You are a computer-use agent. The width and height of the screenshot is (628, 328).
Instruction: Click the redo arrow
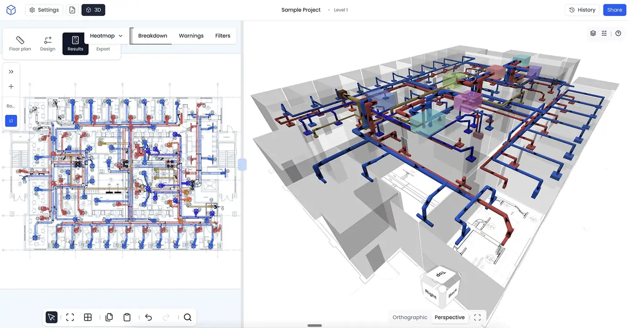[x=166, y=318]
